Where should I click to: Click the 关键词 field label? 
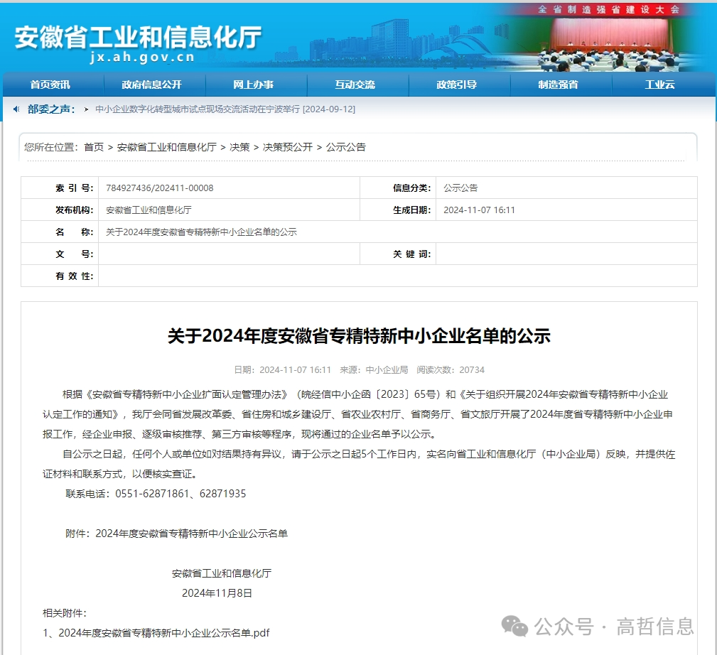pyautogui.click(x=412, y=254)
